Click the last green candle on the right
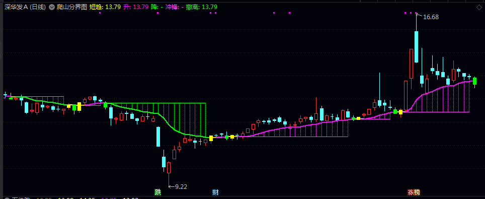 coord(475,81)
